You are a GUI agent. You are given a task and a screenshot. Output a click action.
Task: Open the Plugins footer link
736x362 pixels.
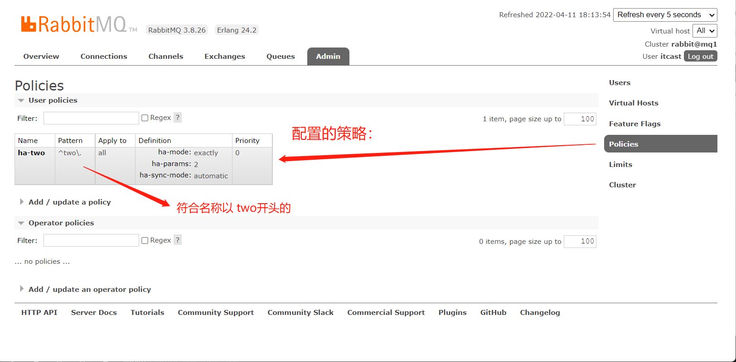(452, 313)
